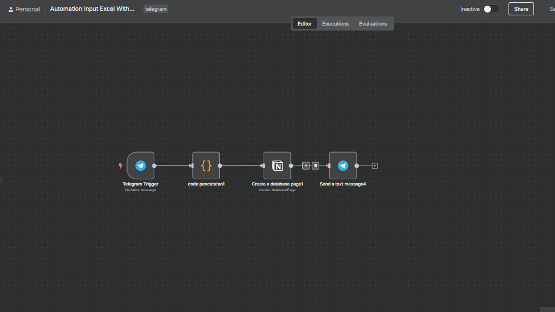
Task: Click the telegram tag label
Action: [156, 9]
